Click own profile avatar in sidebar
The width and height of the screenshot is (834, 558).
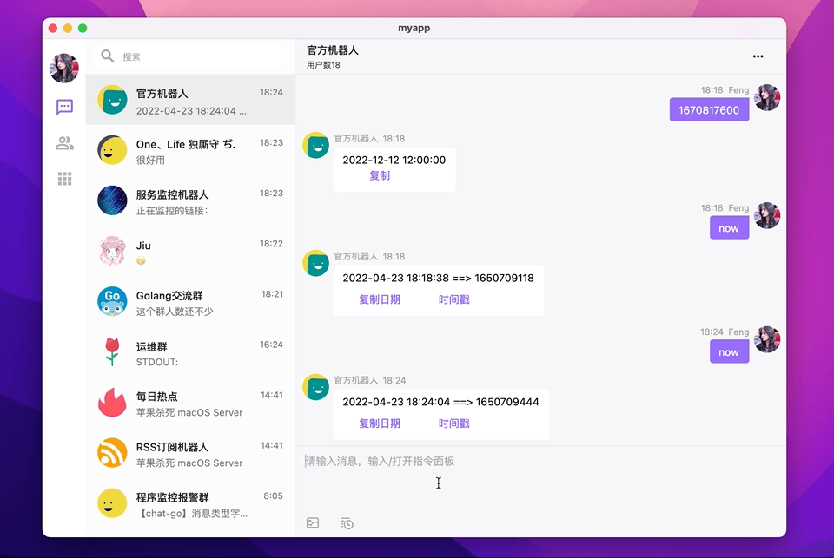point(64,68)
